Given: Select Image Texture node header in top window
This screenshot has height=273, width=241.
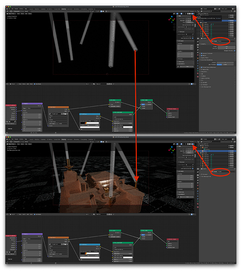Looking at the screenshot, I should [58, 107].
